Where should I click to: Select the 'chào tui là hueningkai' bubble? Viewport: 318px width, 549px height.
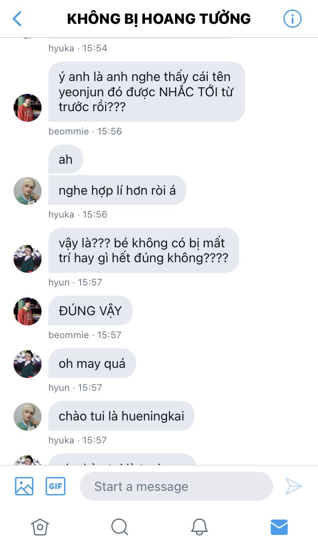(121, 416)
